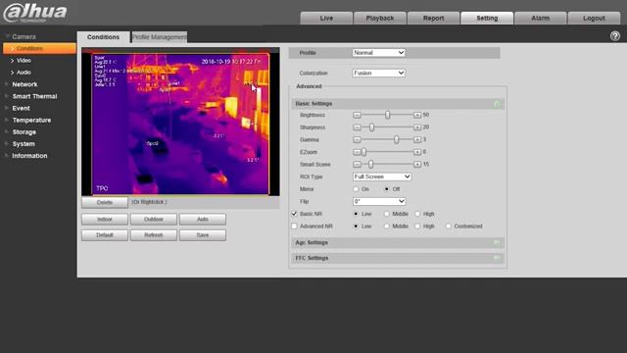The image size is (627, 353).
Task: Expand Agc Settings section icon
Action: pyautogui.click(x=497, y=242)
